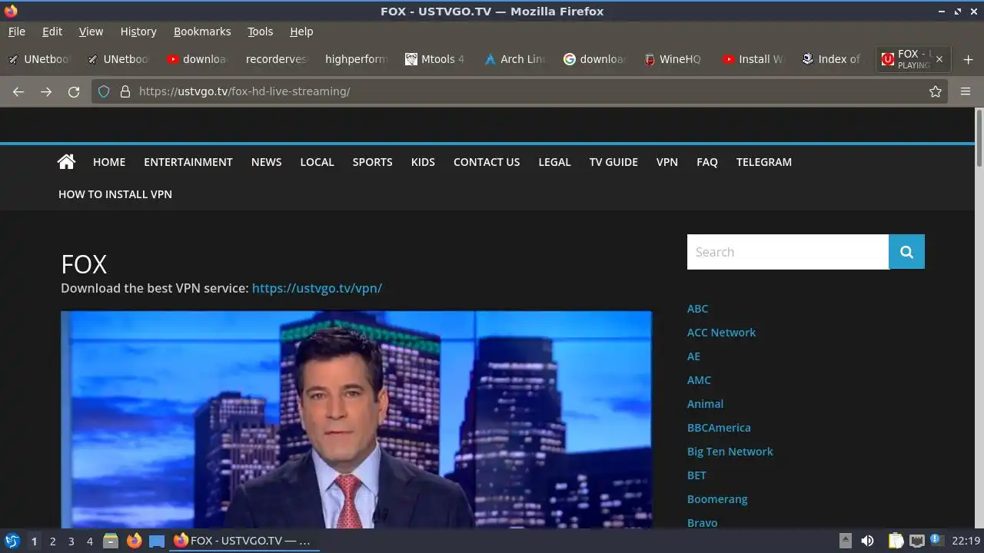Open the AMC channel link
The width and height of the screenshot is (984, 553).
(699, 380)
